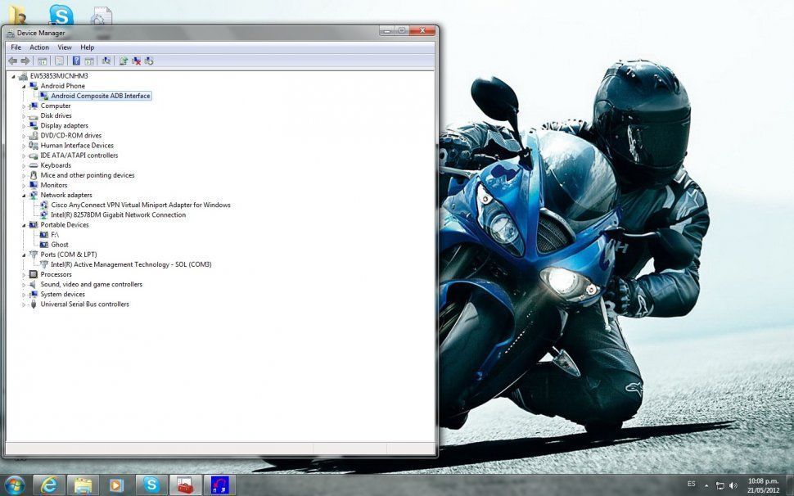Image resolution: width=794 pixels, height=496 pixels.
Task: Open Windows Explorer folder on taskbar
Action: [83, 485]
